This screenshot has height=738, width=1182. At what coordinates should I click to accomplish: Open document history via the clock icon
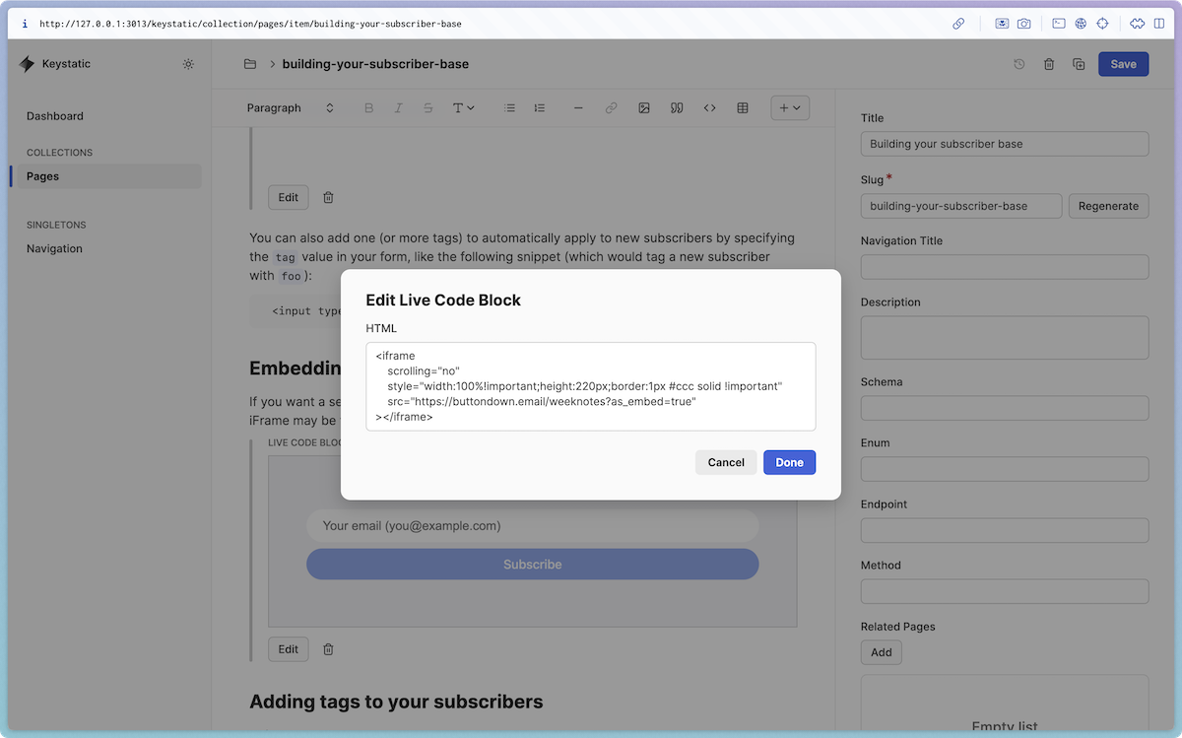coord(1018,63)
